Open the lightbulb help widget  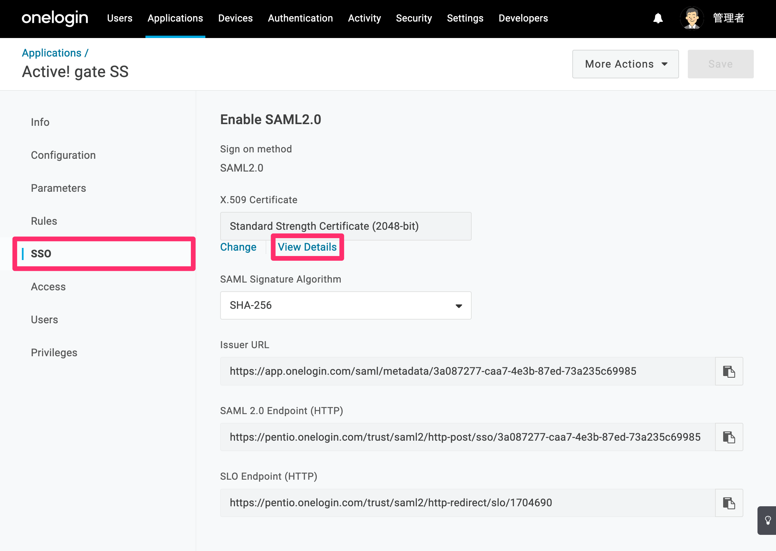coord(767,520)
